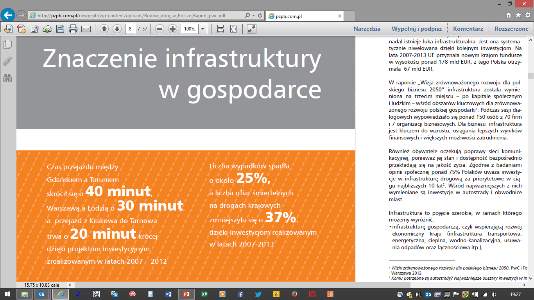Zoom out with the minus button
Image resolution: width=534 pixels, height=300 pixels.
tap(159, 29)
